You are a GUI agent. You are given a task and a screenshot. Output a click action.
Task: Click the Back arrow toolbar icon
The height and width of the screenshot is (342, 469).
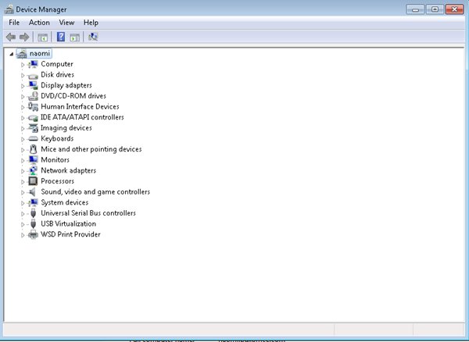click(x=11, y=37)
